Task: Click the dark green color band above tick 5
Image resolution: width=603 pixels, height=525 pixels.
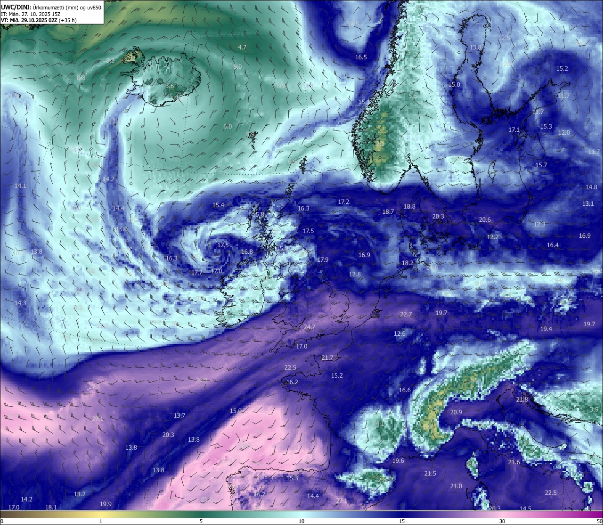Action: pyautogui.click(x=201, y=514)
